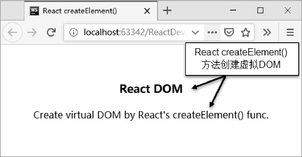302x157 pixels.
Task: Maximize the browser window
Action: click(x=261, y=11)
